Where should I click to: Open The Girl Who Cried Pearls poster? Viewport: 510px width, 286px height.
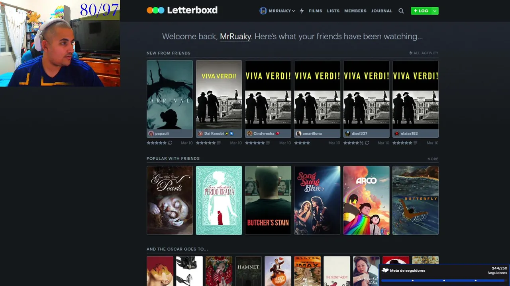(x=170, y=200)
